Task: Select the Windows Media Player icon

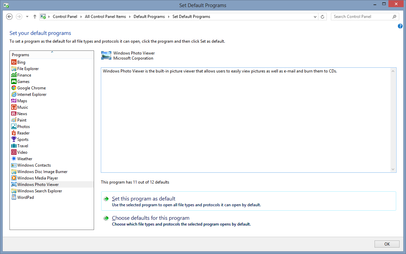Action: [14, 178]
